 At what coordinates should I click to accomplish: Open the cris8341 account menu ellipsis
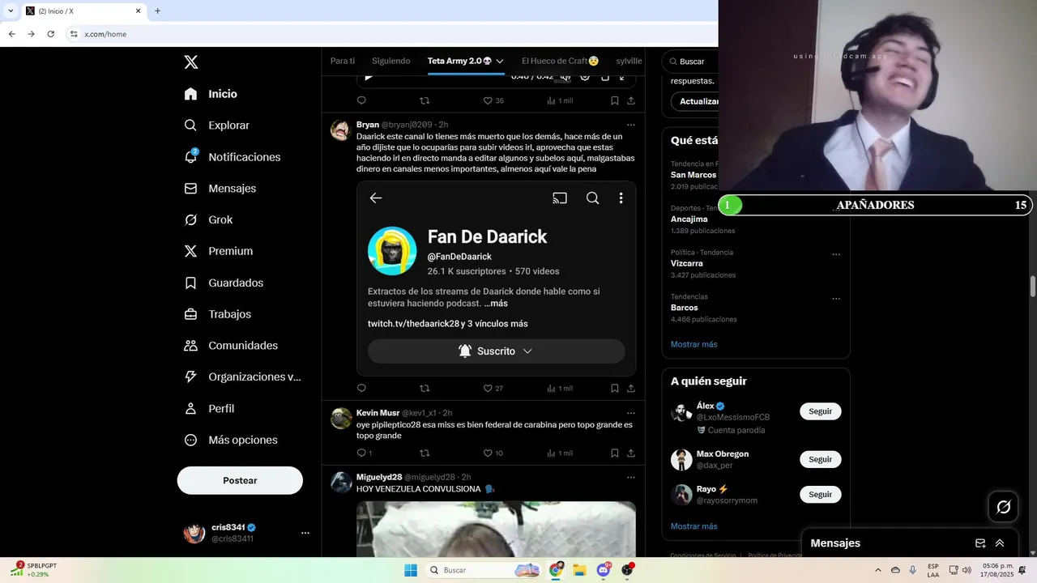pyautogui.click(x=305, y=533)
